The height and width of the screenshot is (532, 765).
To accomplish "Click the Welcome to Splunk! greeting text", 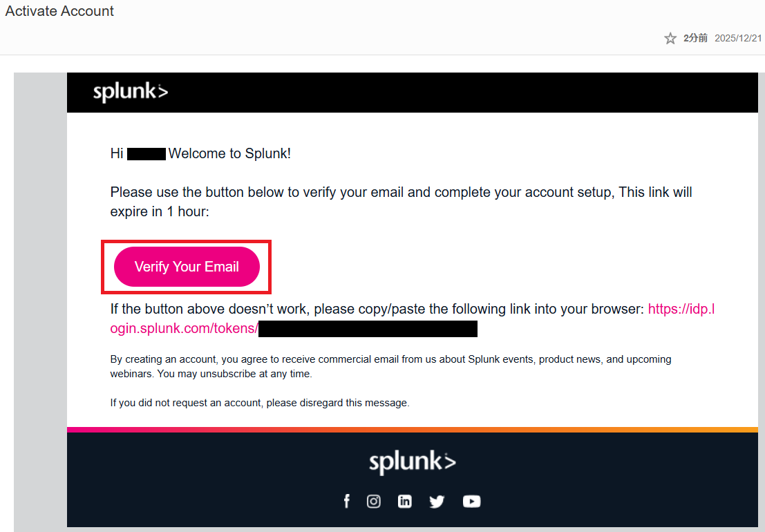I will click(229, 153).
